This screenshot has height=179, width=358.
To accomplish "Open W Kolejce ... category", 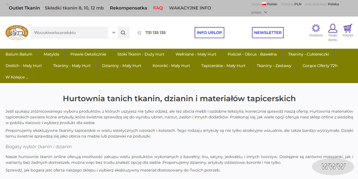I will click(x=17, y=77).
